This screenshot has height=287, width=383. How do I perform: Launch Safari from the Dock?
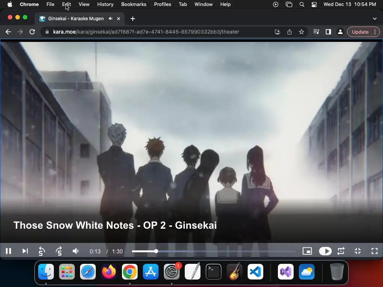88,272
